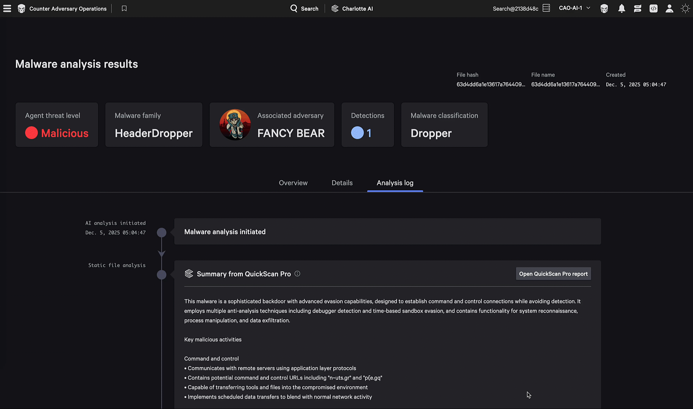The height and width of the screenshot is (409, 693).
Task: Click Open QuickScan Pro report button
Action: pos(553,274)
